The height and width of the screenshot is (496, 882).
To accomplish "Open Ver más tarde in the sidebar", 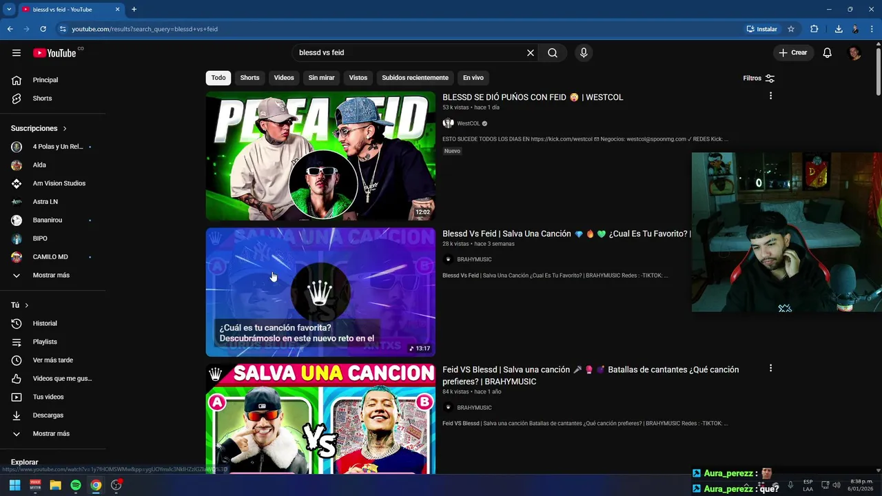I will [x=53, y=360].
